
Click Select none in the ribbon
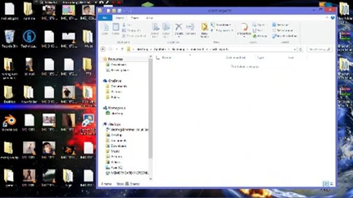(x=282, y=30)
